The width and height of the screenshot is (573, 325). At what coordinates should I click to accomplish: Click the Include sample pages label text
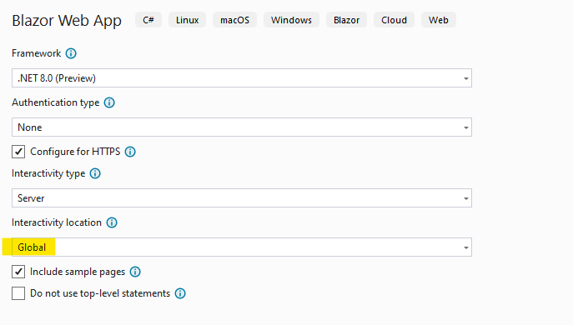(78, 272)
